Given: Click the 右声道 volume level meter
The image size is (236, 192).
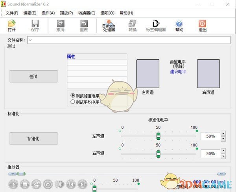Looking at the screenshot, I should pos(208,73).
